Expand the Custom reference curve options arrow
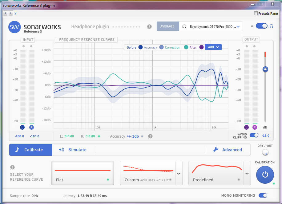282x204 pixels. 179,174
